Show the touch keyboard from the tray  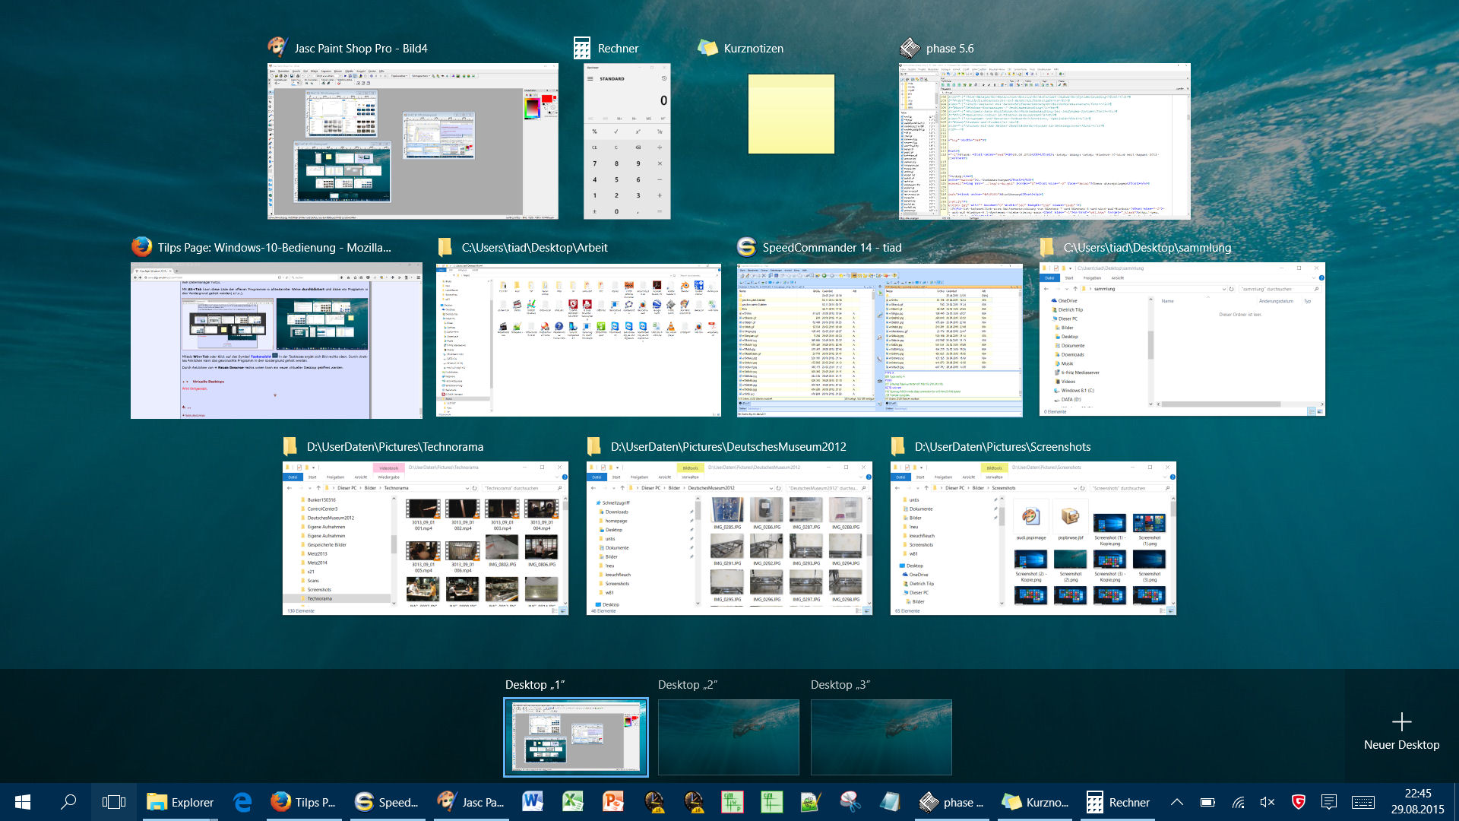point(1362,802)
